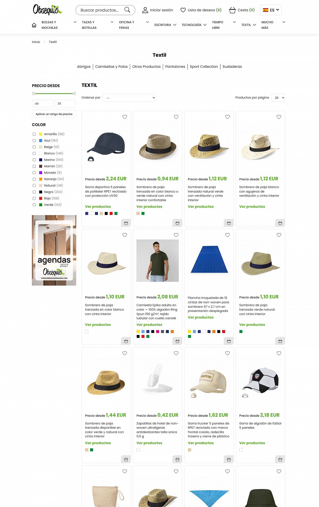Add sombrero de paja blanco to basket
Image resolution: width=319 pixels, height=507 pixels.
280,223
